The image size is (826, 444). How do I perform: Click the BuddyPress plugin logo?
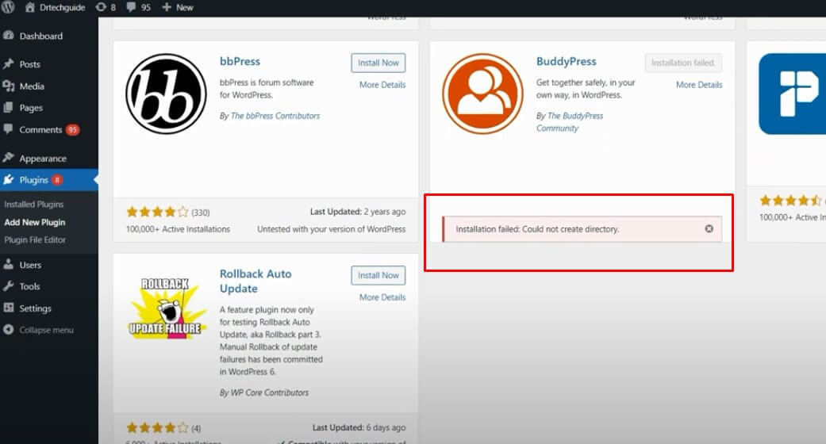(482, 94)
